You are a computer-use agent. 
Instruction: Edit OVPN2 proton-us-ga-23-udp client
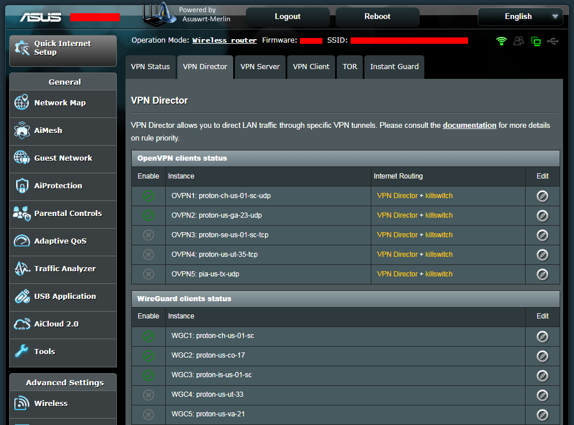point(542,215)
